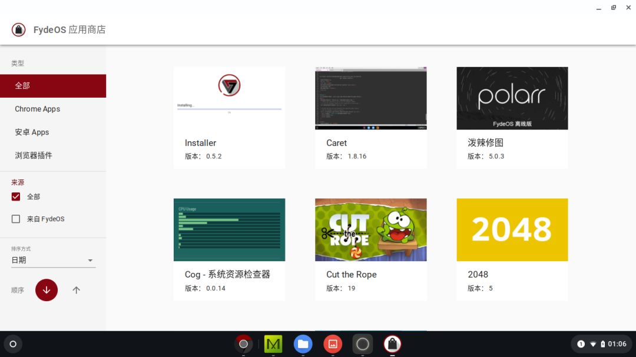This screenshot has height=357, width=636.
Task: Sort in ascending order with up arrow
Action: pos(76,290)
